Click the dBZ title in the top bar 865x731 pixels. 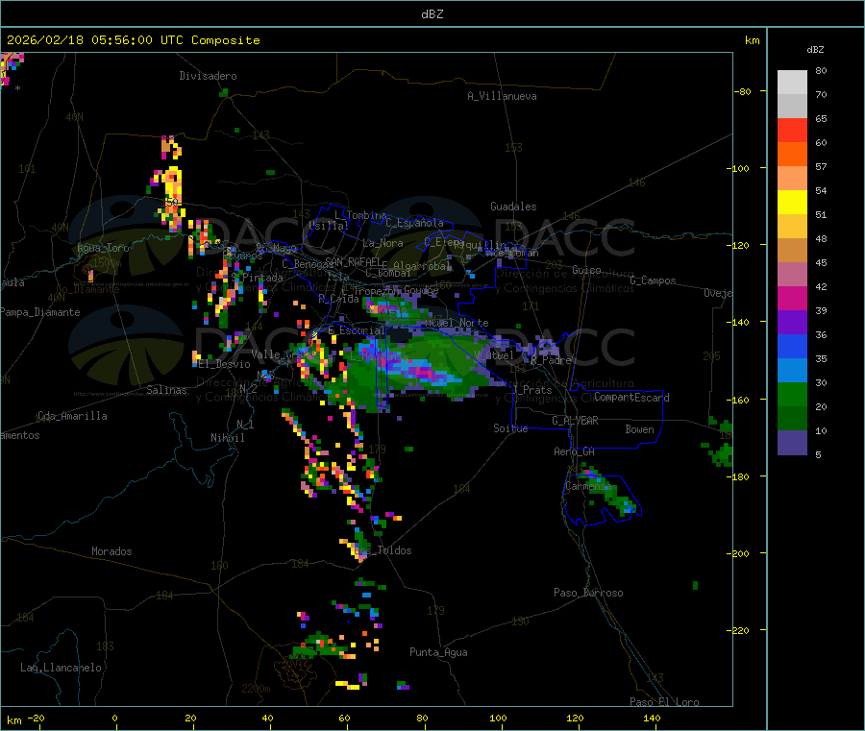(x=432, y=14)
